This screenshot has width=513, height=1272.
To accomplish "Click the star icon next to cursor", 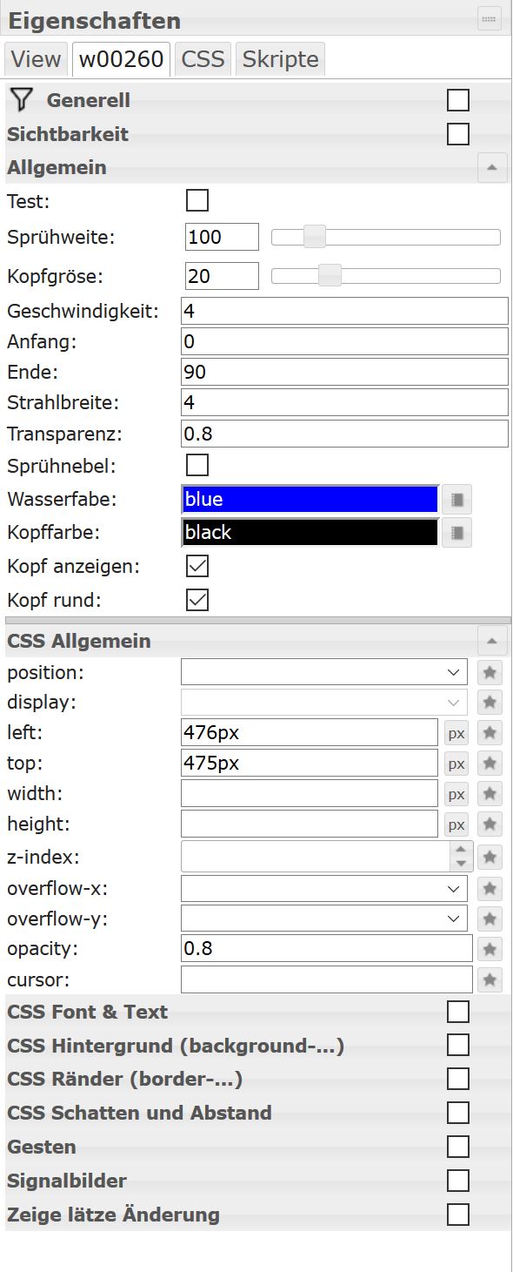I will (x=490, y=980).
